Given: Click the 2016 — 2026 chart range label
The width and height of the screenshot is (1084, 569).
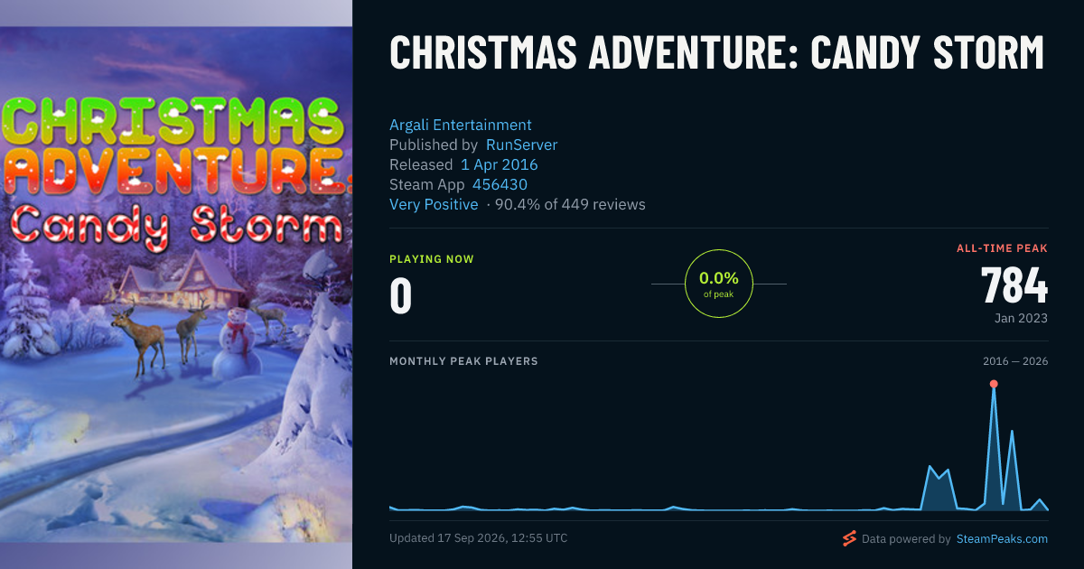Looking at the screenshot, I should [1015, 361].
